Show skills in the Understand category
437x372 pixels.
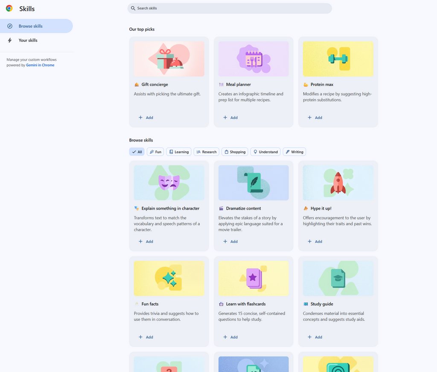pyautogui.click(x=265, y=152)
